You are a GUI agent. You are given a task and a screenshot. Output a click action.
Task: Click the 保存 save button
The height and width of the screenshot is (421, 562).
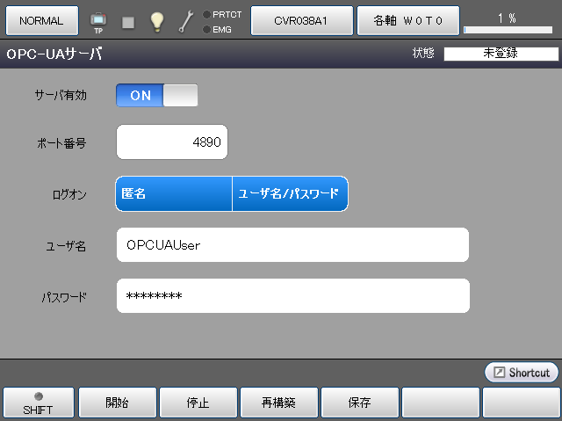(359, 403)
